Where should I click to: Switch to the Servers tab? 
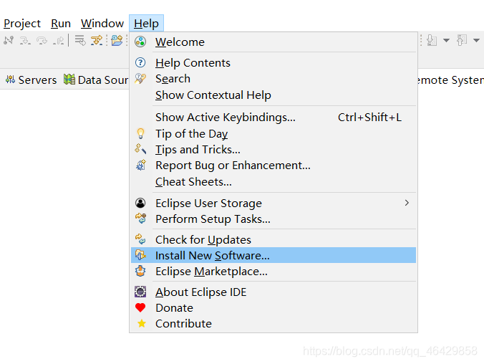(x=32, y=80)
